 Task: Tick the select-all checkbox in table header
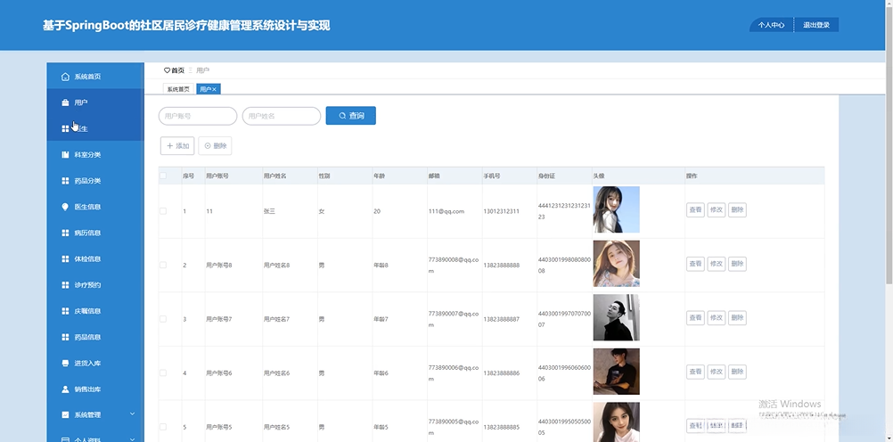tap(163, 176)
